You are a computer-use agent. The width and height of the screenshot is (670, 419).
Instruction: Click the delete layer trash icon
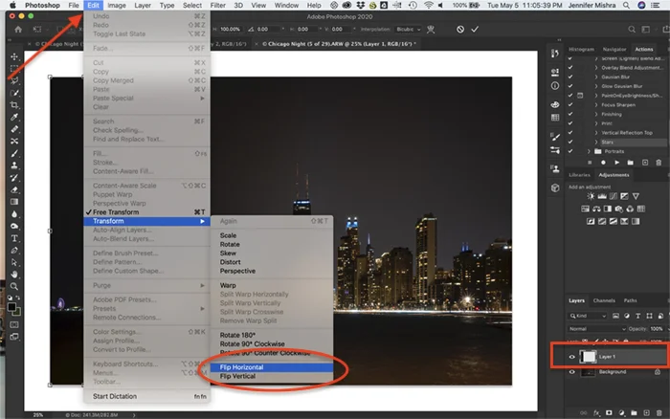coord(659,411)
